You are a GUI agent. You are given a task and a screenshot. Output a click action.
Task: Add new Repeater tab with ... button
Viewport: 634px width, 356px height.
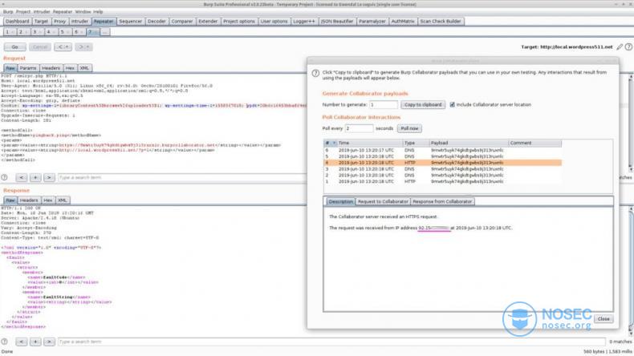tap(104, 32)
